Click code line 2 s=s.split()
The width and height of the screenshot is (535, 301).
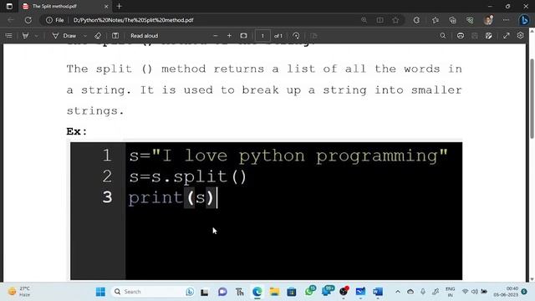[x=187, y=176]
